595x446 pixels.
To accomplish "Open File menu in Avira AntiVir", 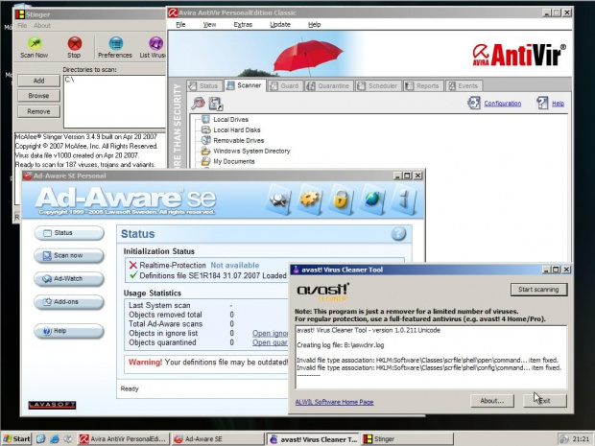I will coord(180,24).
